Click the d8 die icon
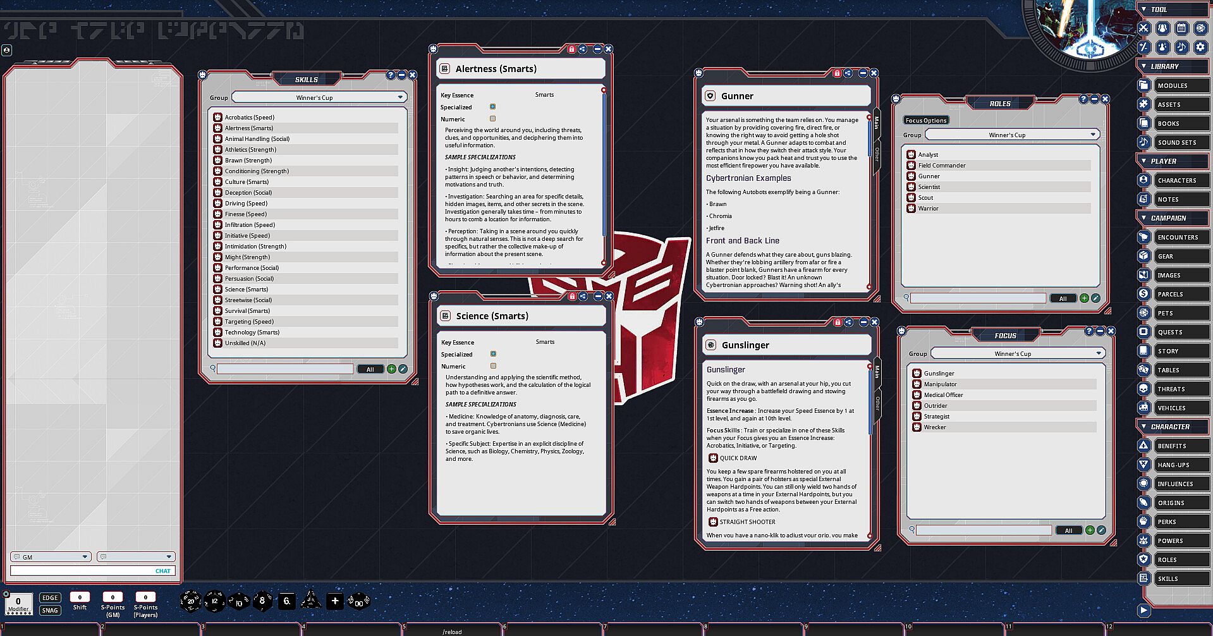 pos(262,601)
